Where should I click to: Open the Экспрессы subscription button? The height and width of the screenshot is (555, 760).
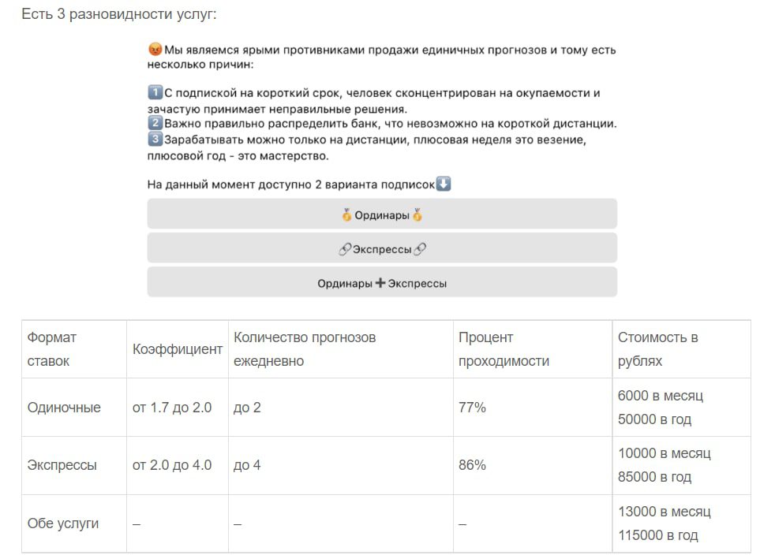coord(382,248)
